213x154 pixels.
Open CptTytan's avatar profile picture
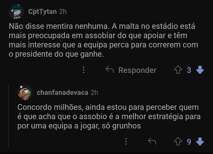point(16,12)
